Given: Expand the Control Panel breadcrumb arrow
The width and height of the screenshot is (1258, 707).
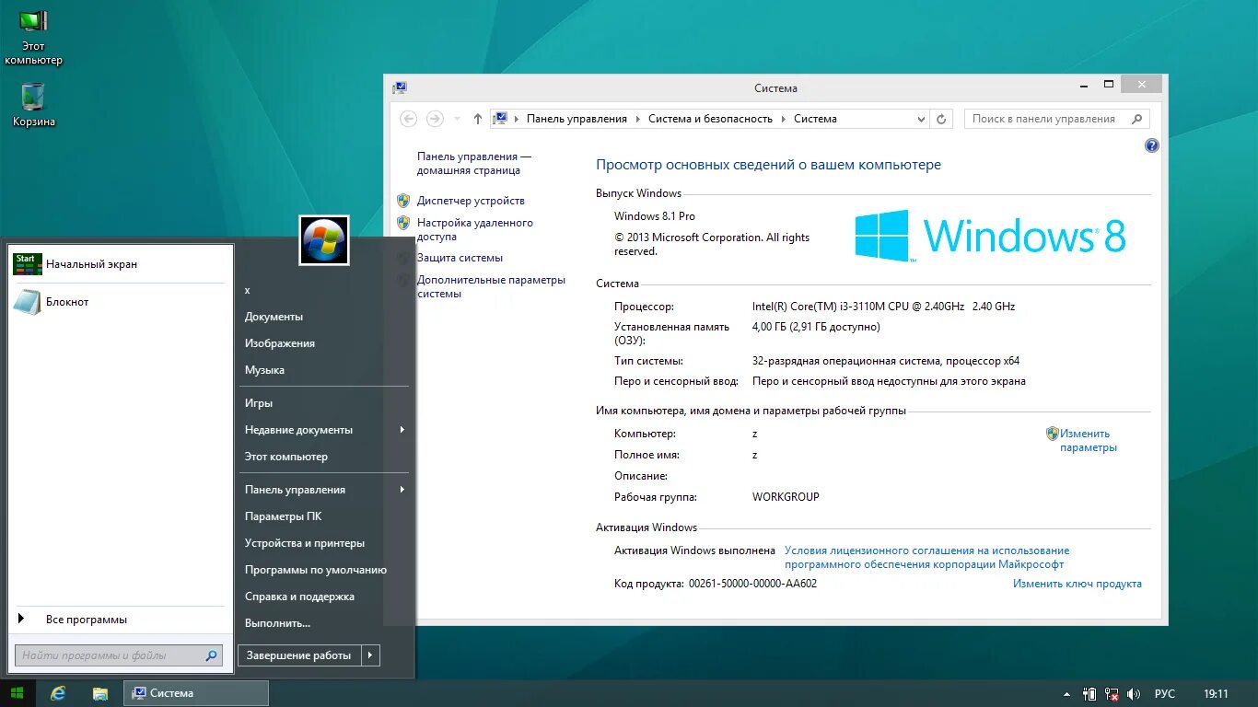Looking at the screenshot, I should click(637, 119).
